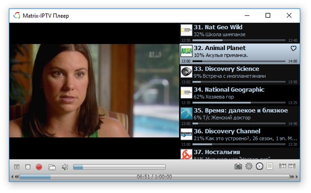
Task: Click the fast rewind double-arrow at seek bar left
Action: [17, 177]
